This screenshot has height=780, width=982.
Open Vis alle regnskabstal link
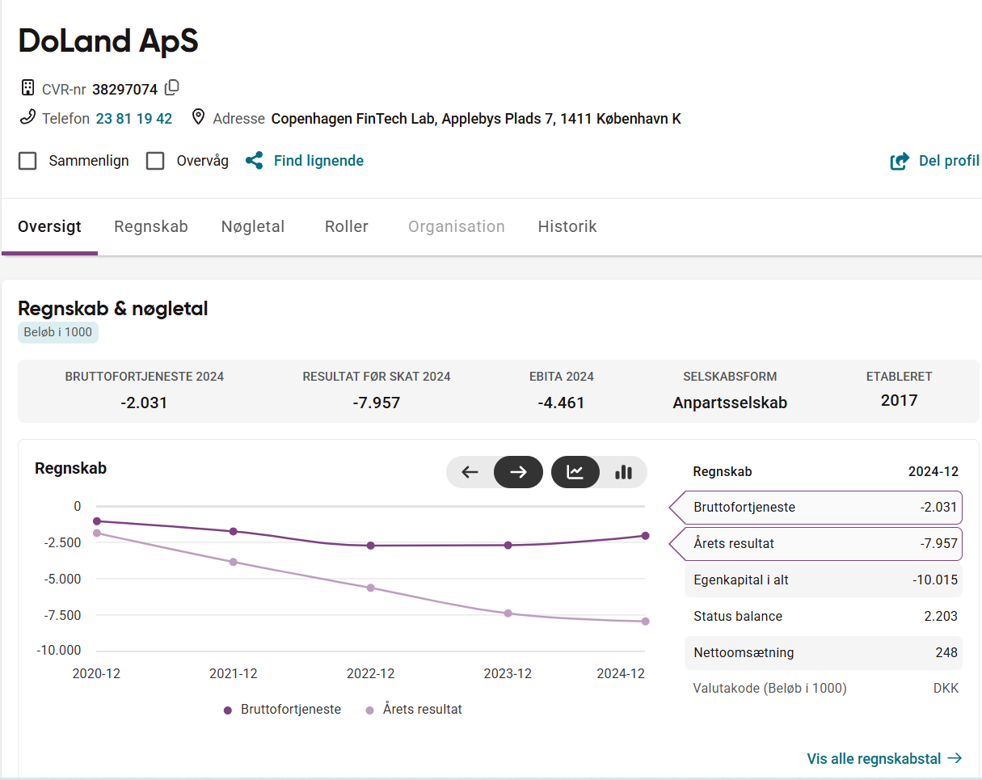884,758
